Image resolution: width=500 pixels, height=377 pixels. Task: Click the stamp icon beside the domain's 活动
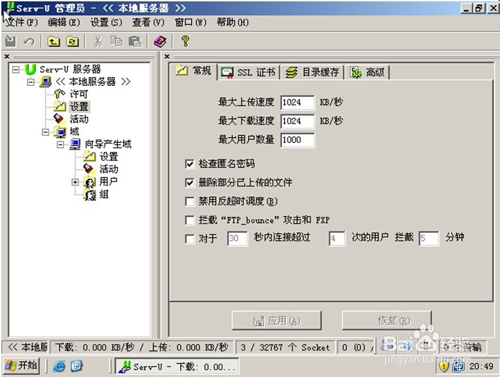[x=89, y=169]
